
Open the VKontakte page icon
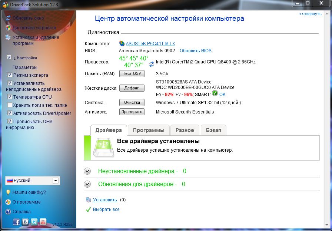[25, 222]
